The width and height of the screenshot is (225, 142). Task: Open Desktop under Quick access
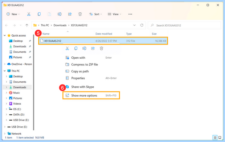18,41
